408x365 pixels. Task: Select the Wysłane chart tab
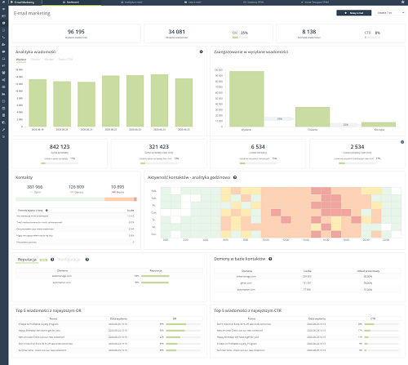pos(21,60)
